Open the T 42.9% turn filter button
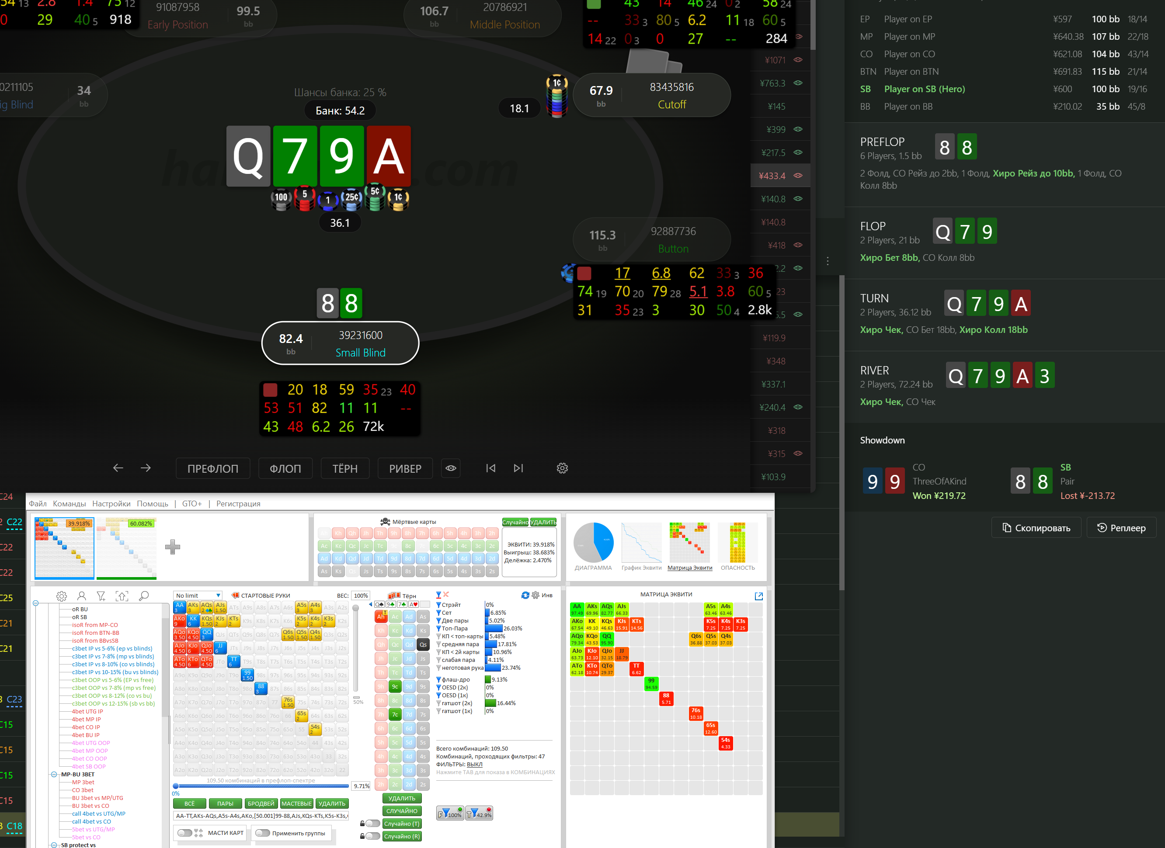 pyautogui.click(x=479, y=813)
